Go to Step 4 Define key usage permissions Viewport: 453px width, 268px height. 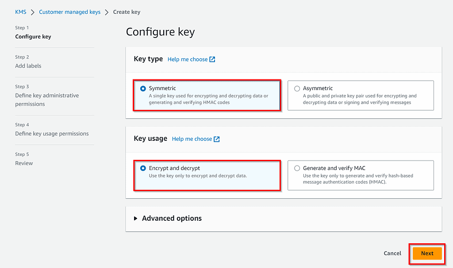tap(52, 133)
